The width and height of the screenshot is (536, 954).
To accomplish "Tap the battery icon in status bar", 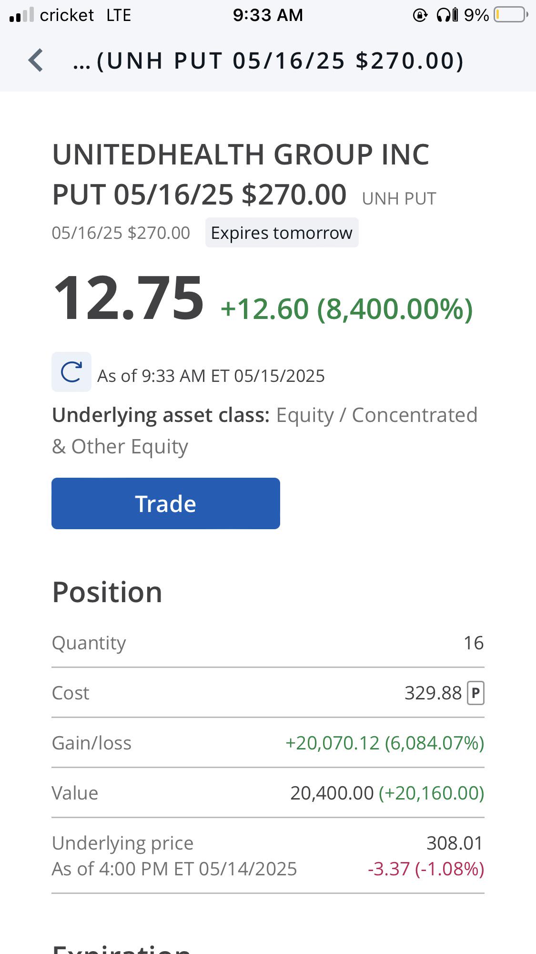I will click(x=511, y=15).
